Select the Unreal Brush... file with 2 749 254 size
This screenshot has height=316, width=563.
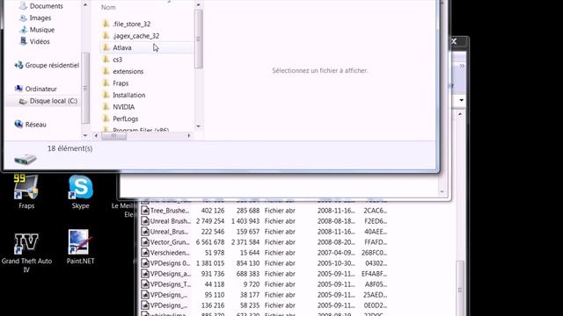(x=166, y=221)
